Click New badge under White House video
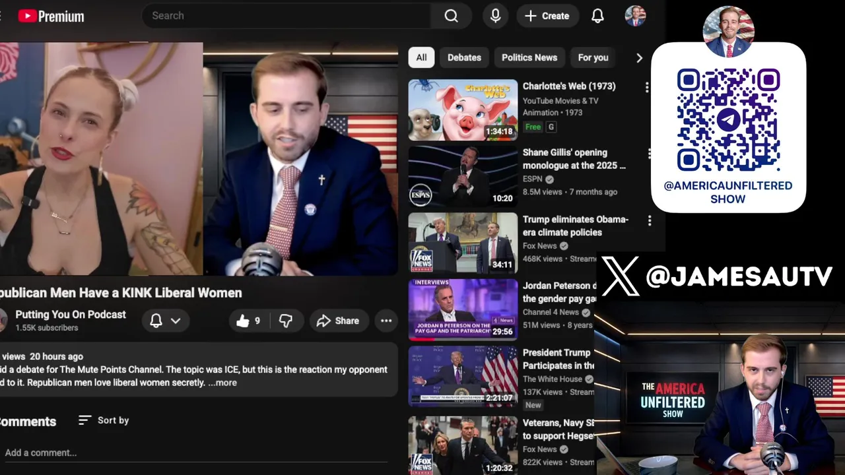 (x=533, y=405)
